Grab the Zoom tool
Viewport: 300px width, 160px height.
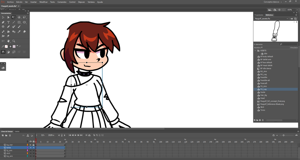click(x=14, y=41)
